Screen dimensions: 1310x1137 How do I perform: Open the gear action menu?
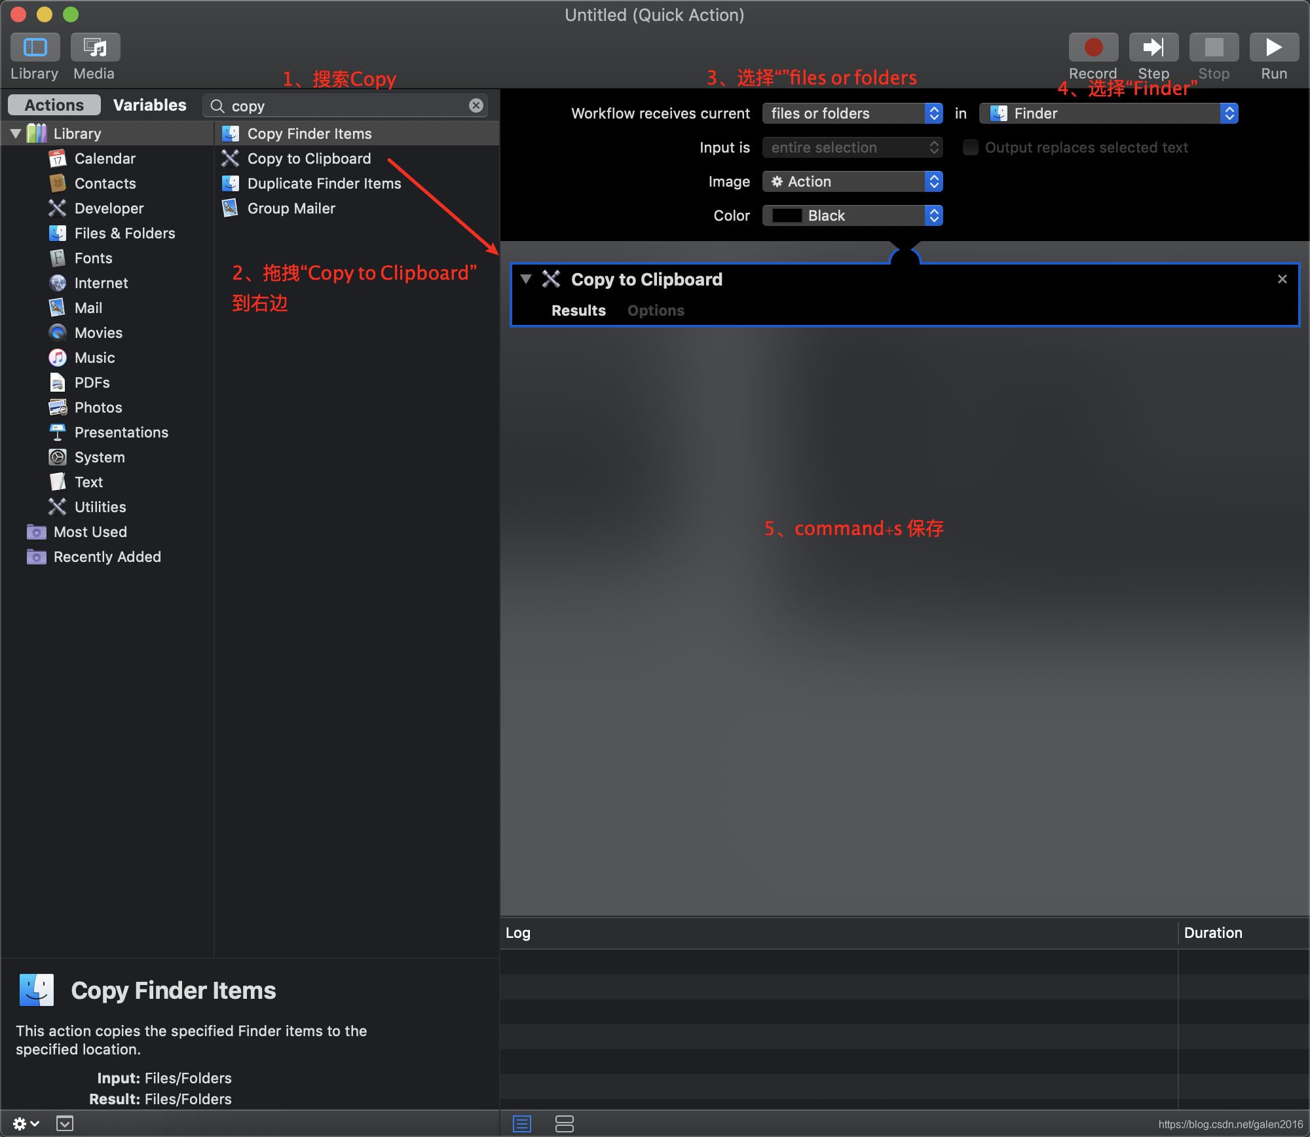point(26,1124)
